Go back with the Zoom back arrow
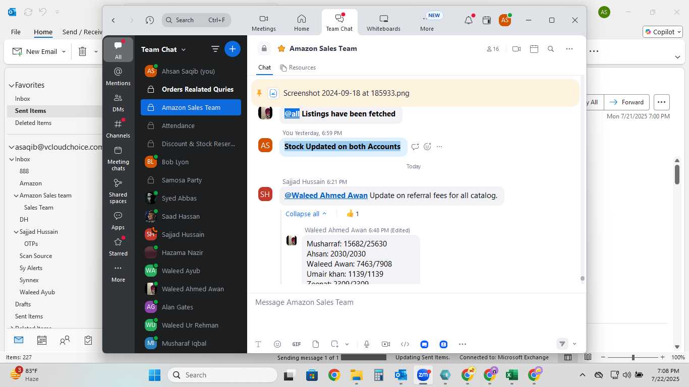The width and height of the screenshot is (689, 387). (113, 20)
